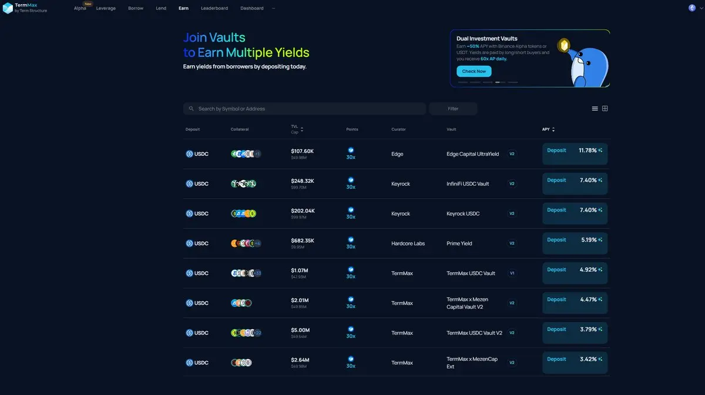
Task: Focus the Search by Symbol or Address field
Action: pos(304,109)
